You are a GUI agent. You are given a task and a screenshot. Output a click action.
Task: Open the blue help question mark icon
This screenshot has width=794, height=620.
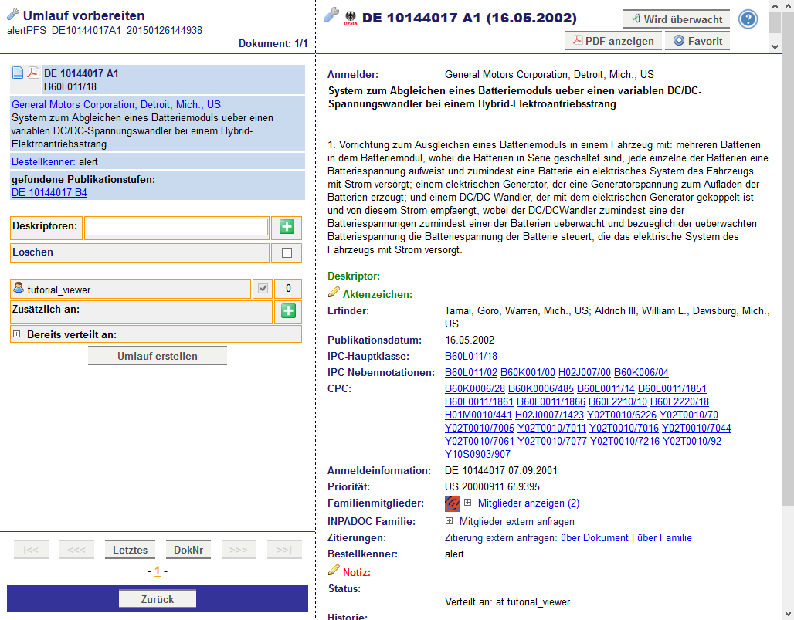748,19
